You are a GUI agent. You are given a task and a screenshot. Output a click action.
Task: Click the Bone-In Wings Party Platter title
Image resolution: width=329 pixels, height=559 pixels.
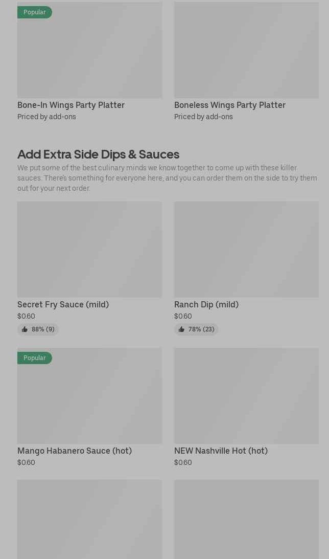[x=71, y=105]
